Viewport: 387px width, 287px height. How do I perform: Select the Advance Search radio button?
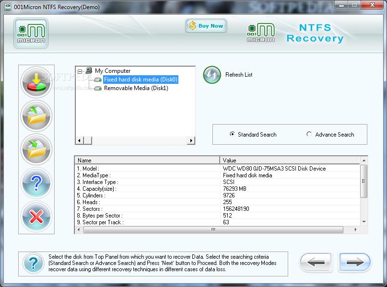click(309, 134)
